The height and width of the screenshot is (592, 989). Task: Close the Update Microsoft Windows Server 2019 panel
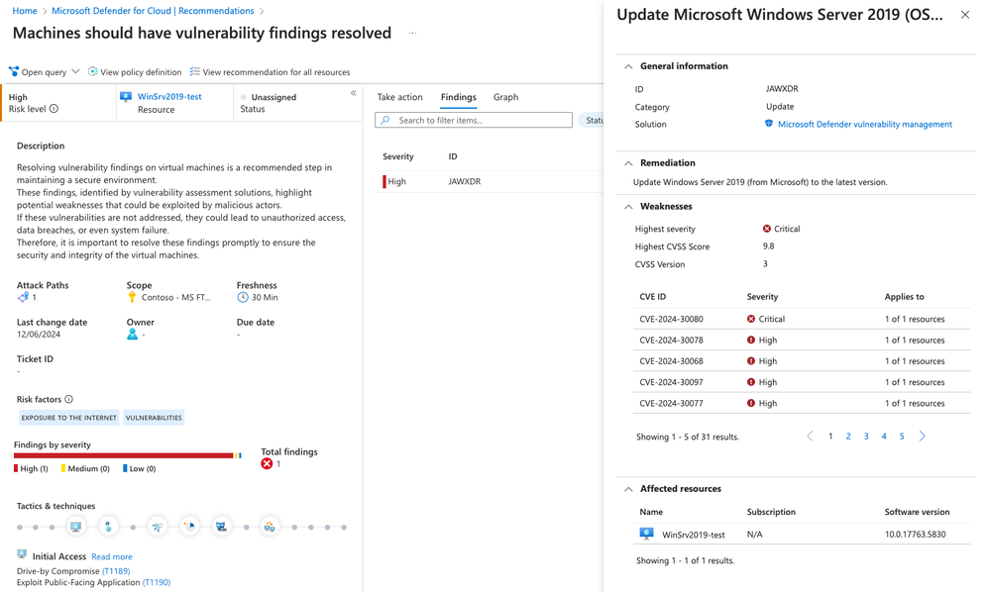965,15
